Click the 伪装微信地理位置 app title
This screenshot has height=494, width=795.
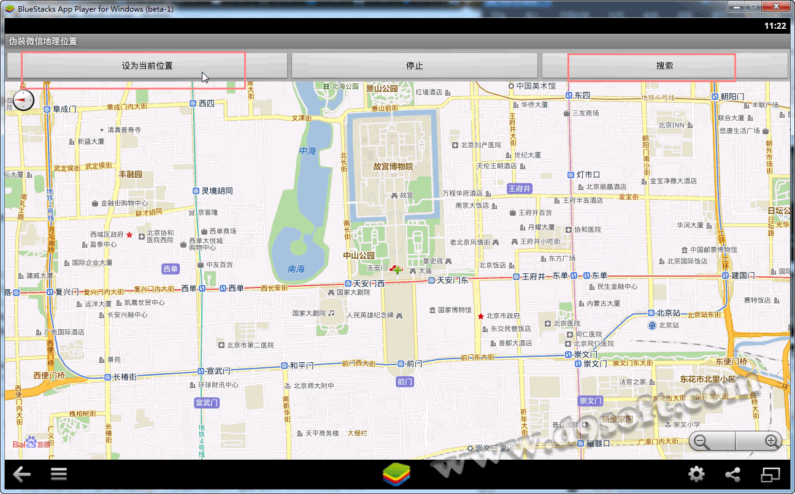43,42
